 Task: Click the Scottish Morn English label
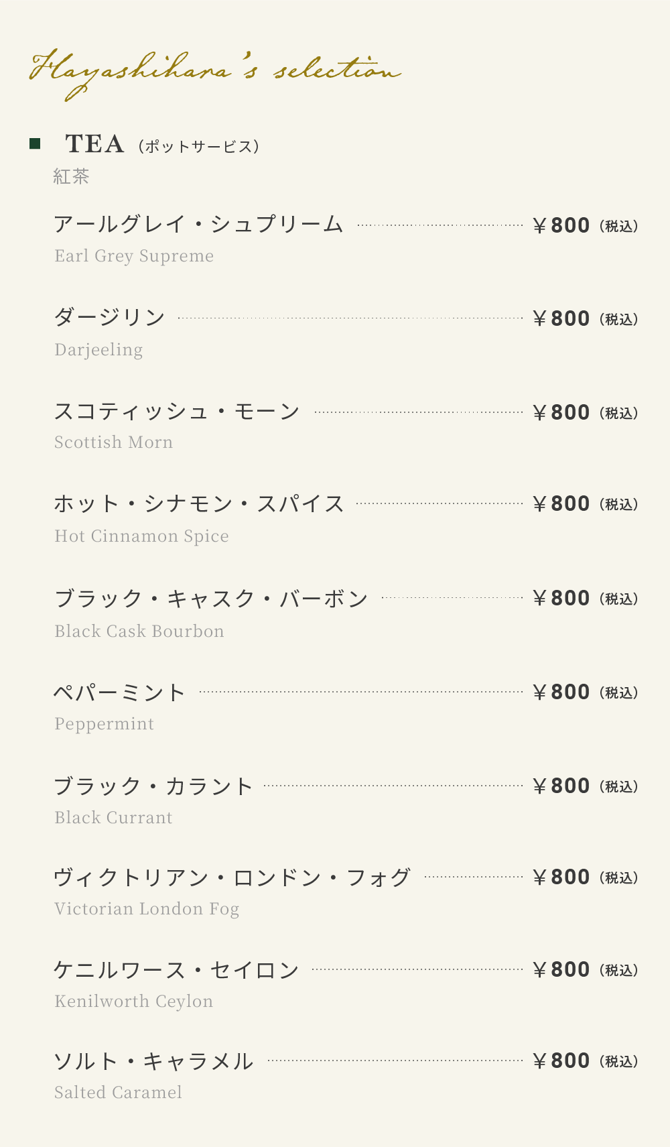(x=114, y=442)
